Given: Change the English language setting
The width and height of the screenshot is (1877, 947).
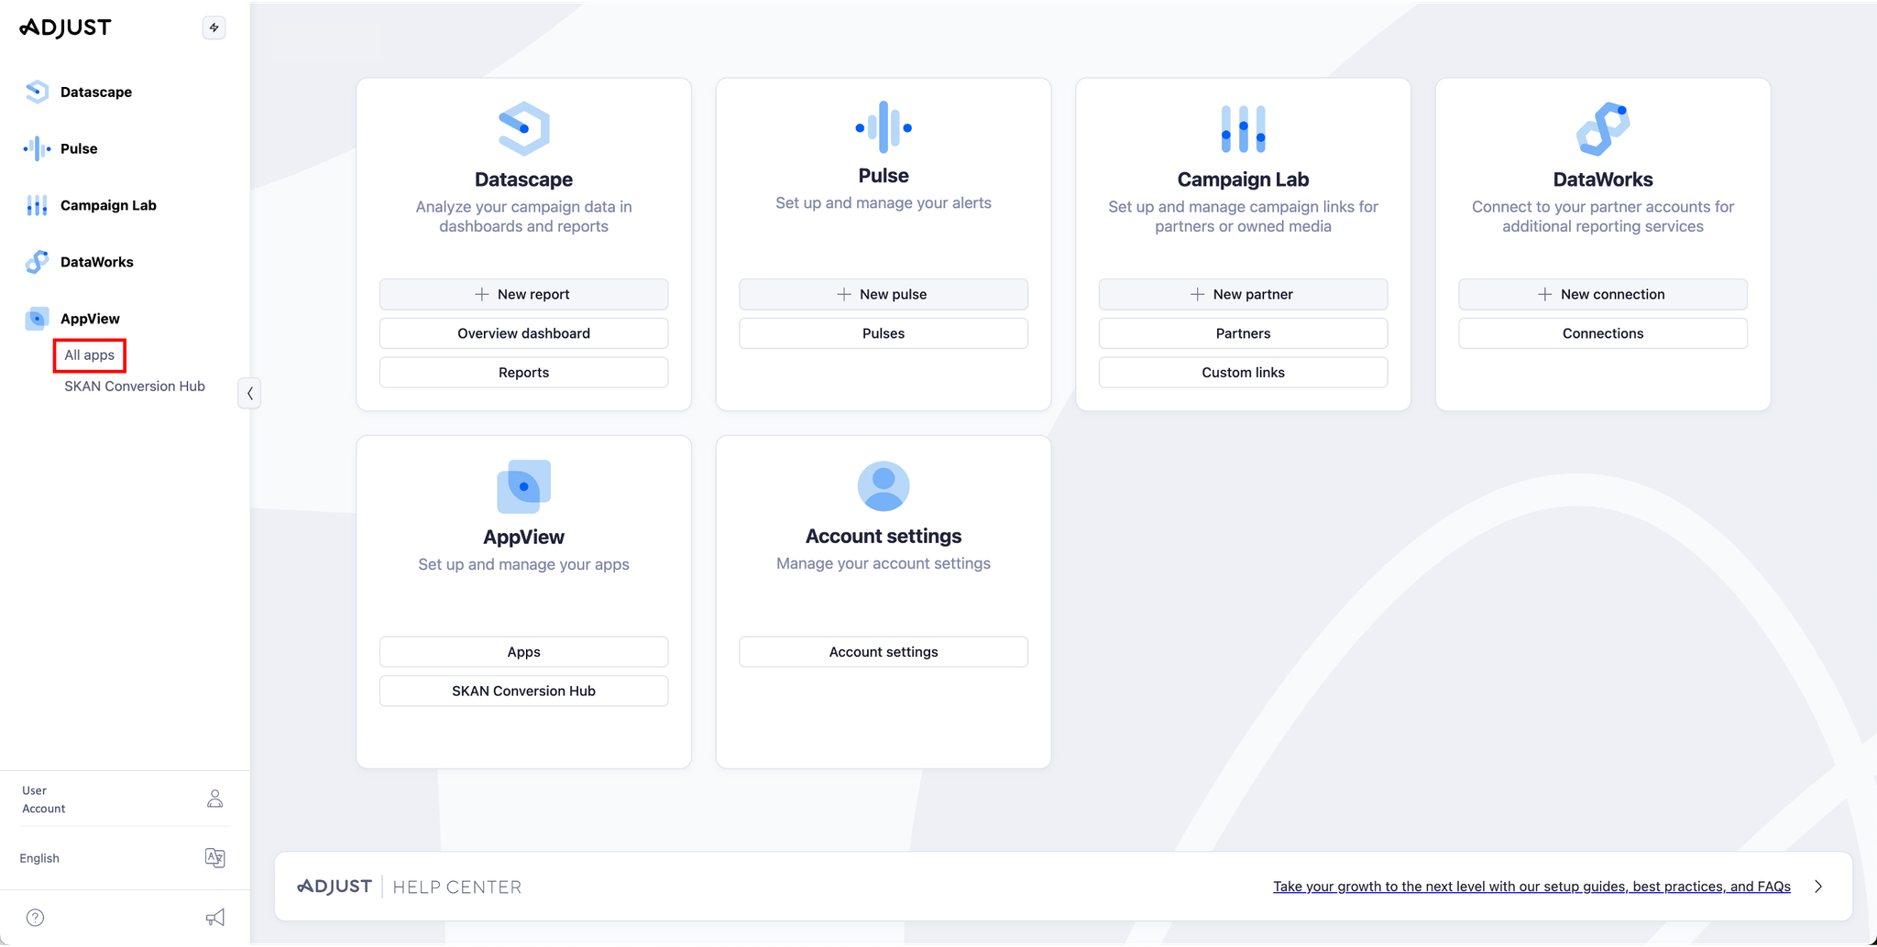Looking at the screenshot, I should [x=39, y=858].
